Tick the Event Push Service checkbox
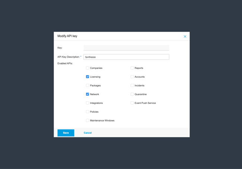Screen dimensions: 242x169 (x=132, y=103)
